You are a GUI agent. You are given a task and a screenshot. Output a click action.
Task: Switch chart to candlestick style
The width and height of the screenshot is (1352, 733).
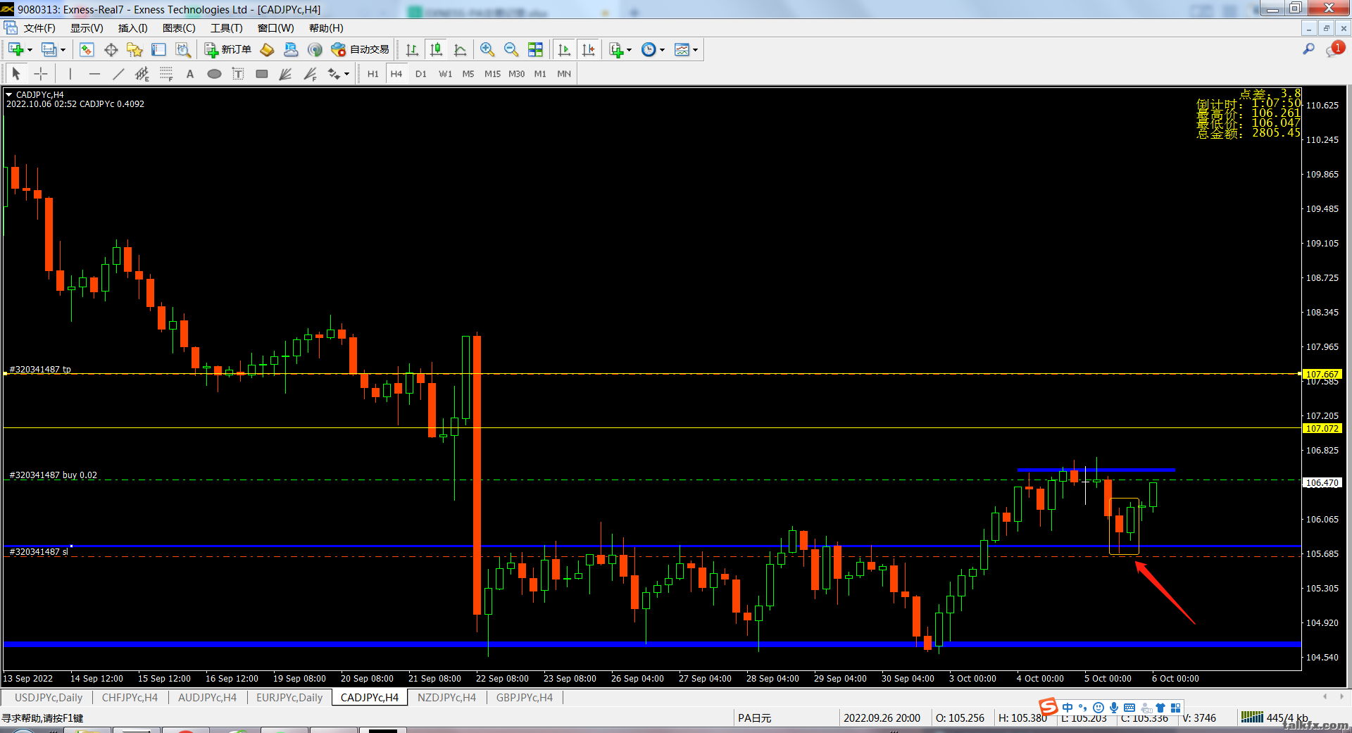point(436,49)
